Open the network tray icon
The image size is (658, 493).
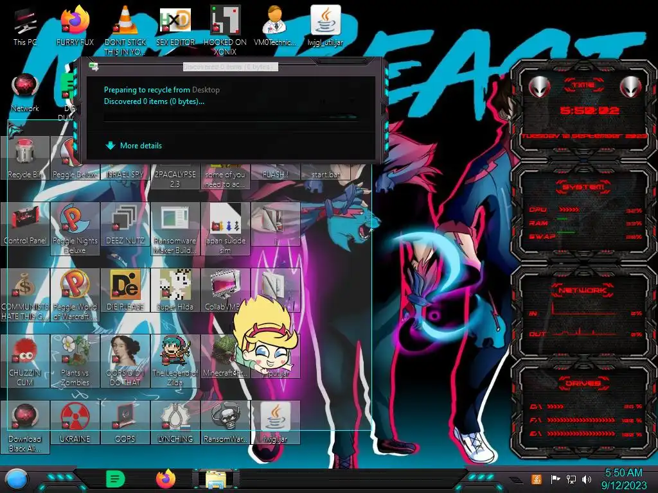pos(571,479)
